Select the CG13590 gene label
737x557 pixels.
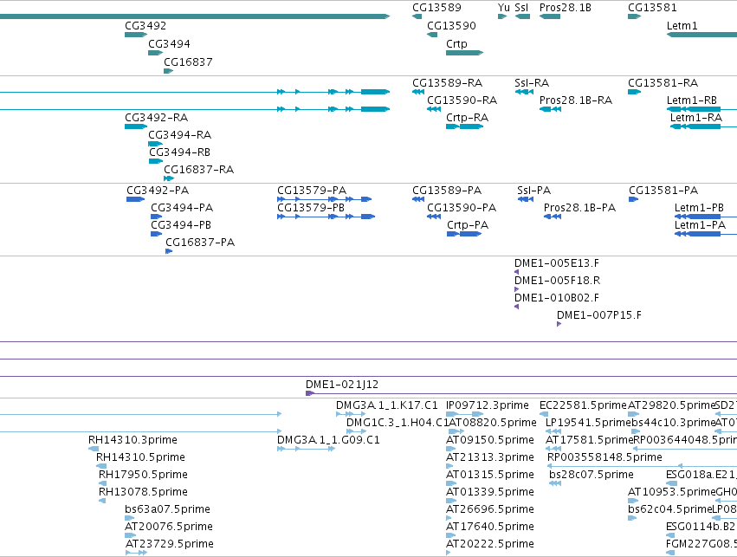(x=451, y=25)
